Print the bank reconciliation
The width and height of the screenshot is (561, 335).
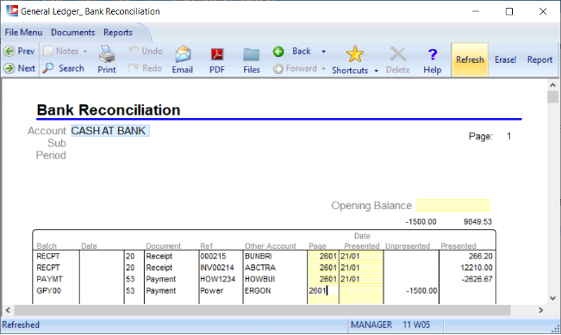coord(107,59)
